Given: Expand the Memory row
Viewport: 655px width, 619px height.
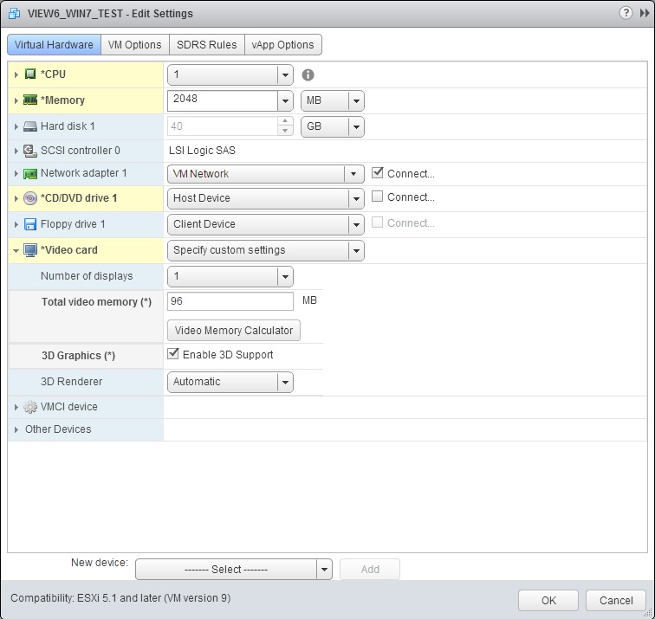Looking at the screenshot, I should click(16, 100).
